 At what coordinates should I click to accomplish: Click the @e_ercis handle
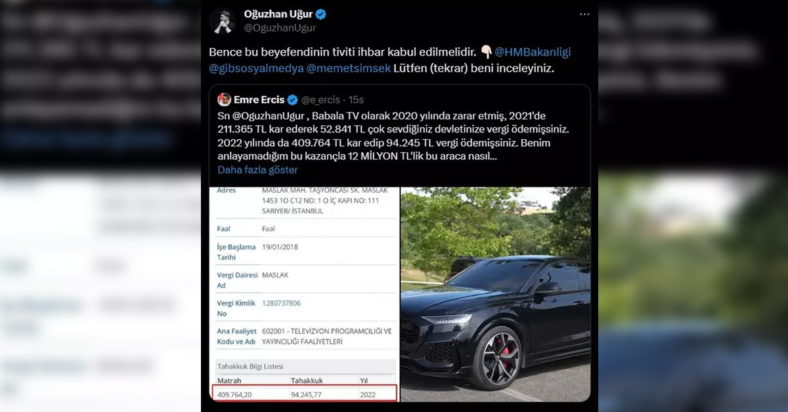pos(320,100)
